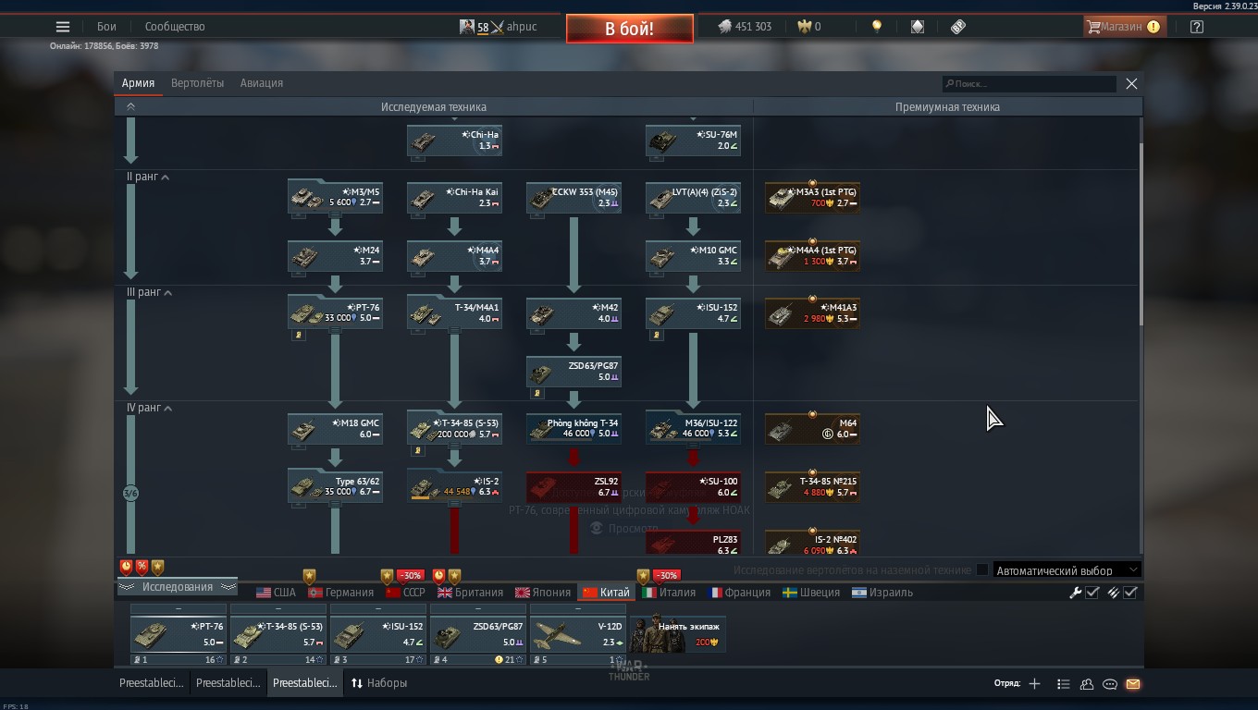This screenshot has width=1258, height=710.
Task: Select the Phòng không T-34 vehicle card
Action: [573, 429]
